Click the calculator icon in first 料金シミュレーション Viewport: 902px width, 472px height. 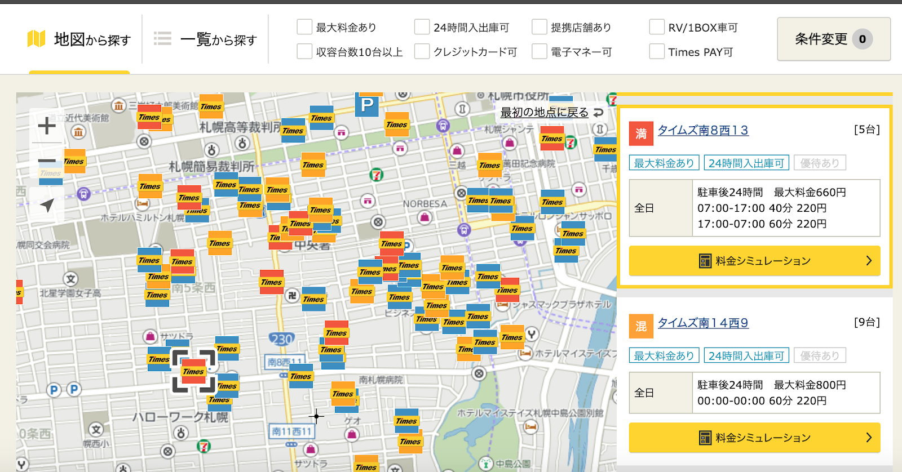705,261
